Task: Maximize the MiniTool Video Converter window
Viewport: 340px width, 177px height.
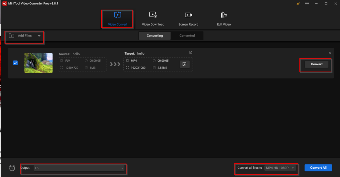Action: tap(326, 4)
